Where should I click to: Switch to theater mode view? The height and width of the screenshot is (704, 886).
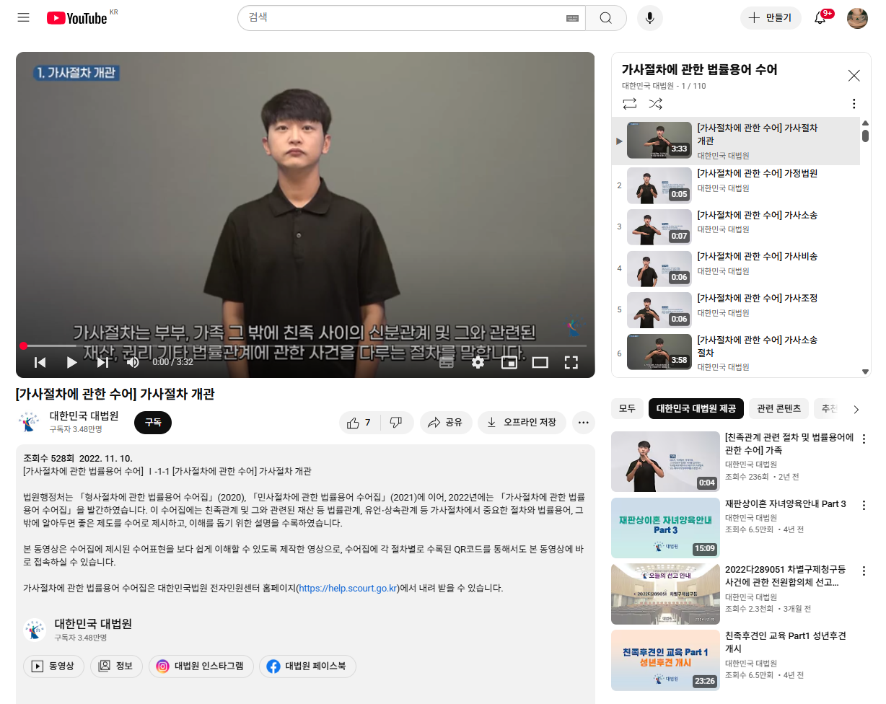point(540,362)
